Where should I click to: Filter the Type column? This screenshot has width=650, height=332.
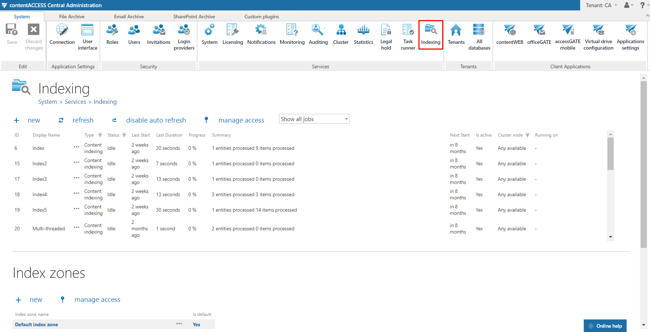coord(100,135)
